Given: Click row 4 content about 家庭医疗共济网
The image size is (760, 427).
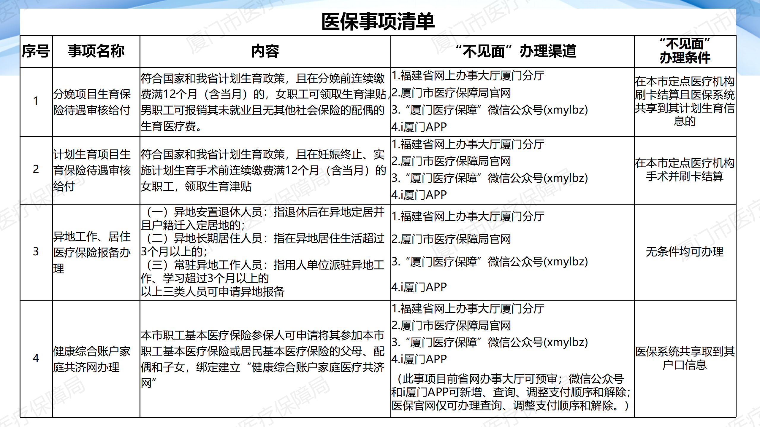Looking at the screenshot, I should pos(263,359).
